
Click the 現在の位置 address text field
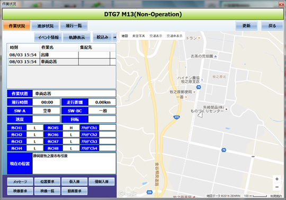tap(74, 163)
